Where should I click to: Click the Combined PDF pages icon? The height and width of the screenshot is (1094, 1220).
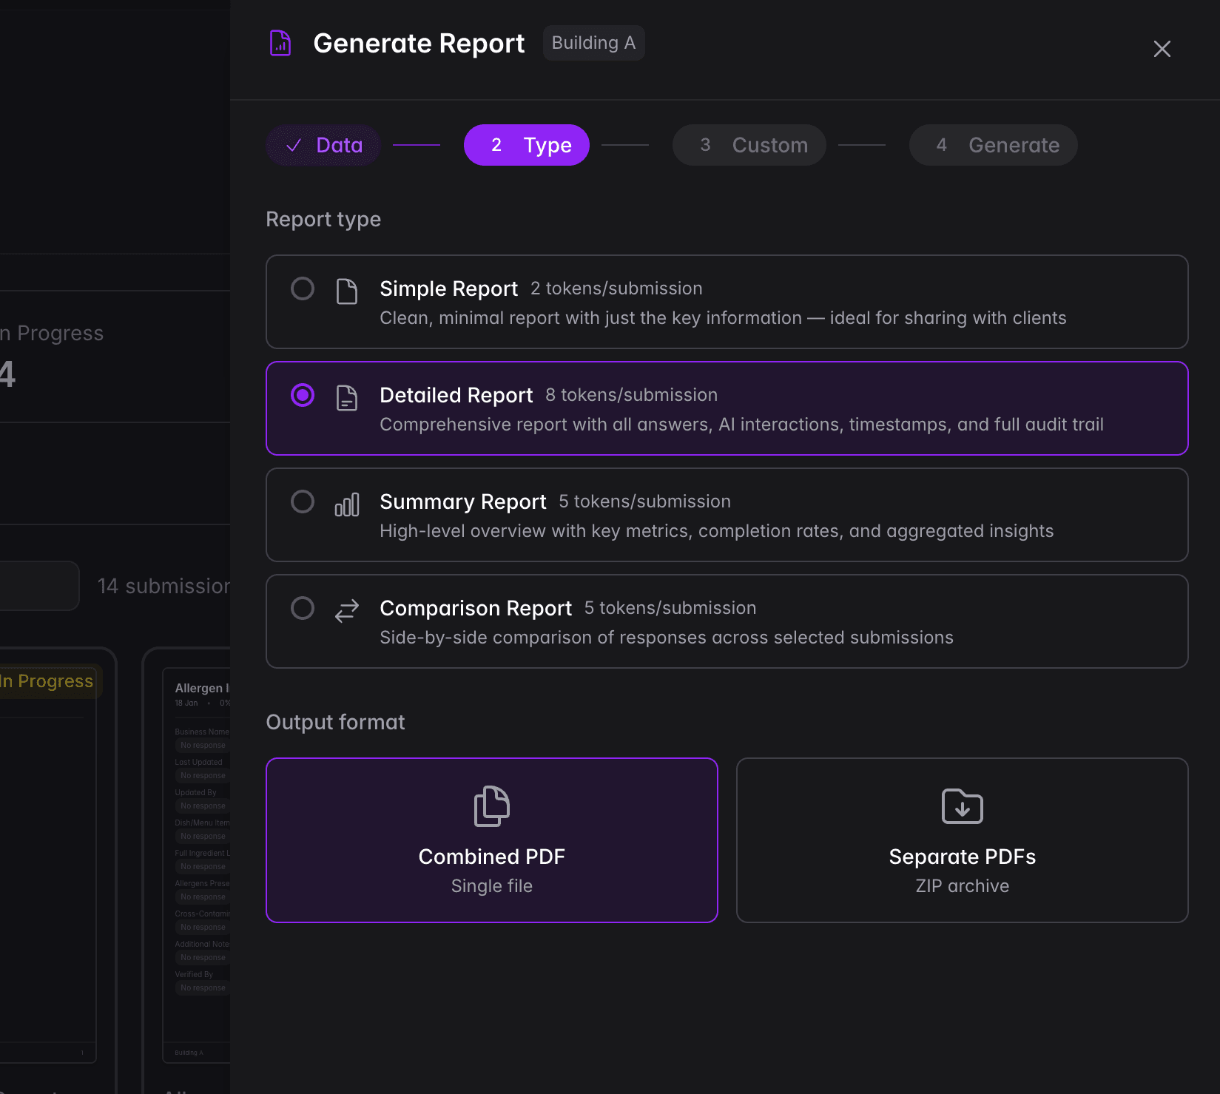491,807
